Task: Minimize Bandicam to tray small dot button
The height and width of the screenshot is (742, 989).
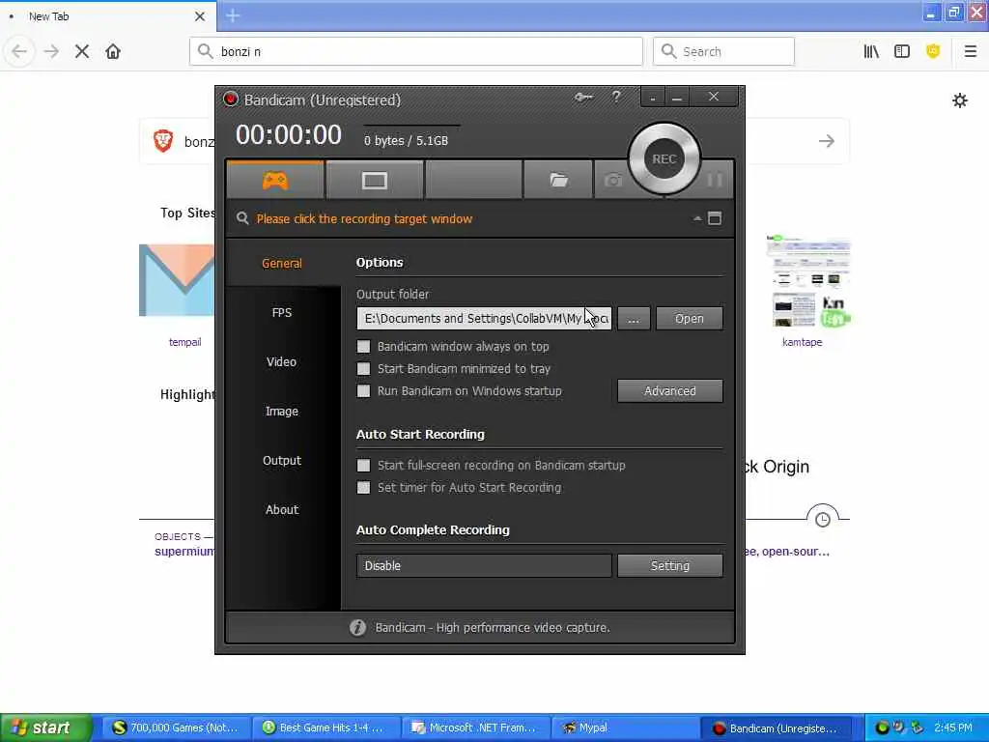Action: click(653, 98)
